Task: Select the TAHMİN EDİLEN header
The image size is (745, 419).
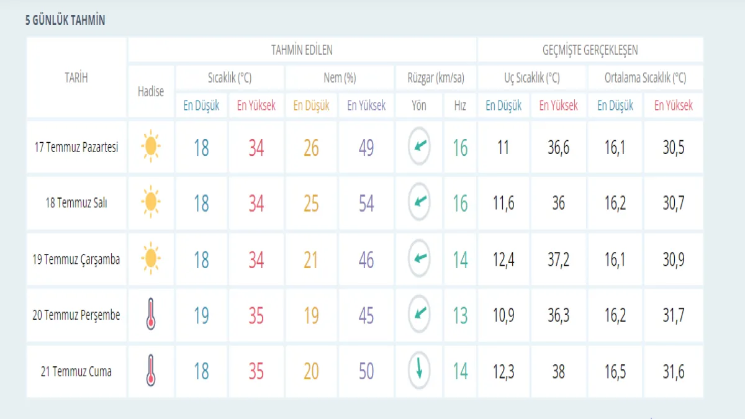Action: [x=302, y=50]
